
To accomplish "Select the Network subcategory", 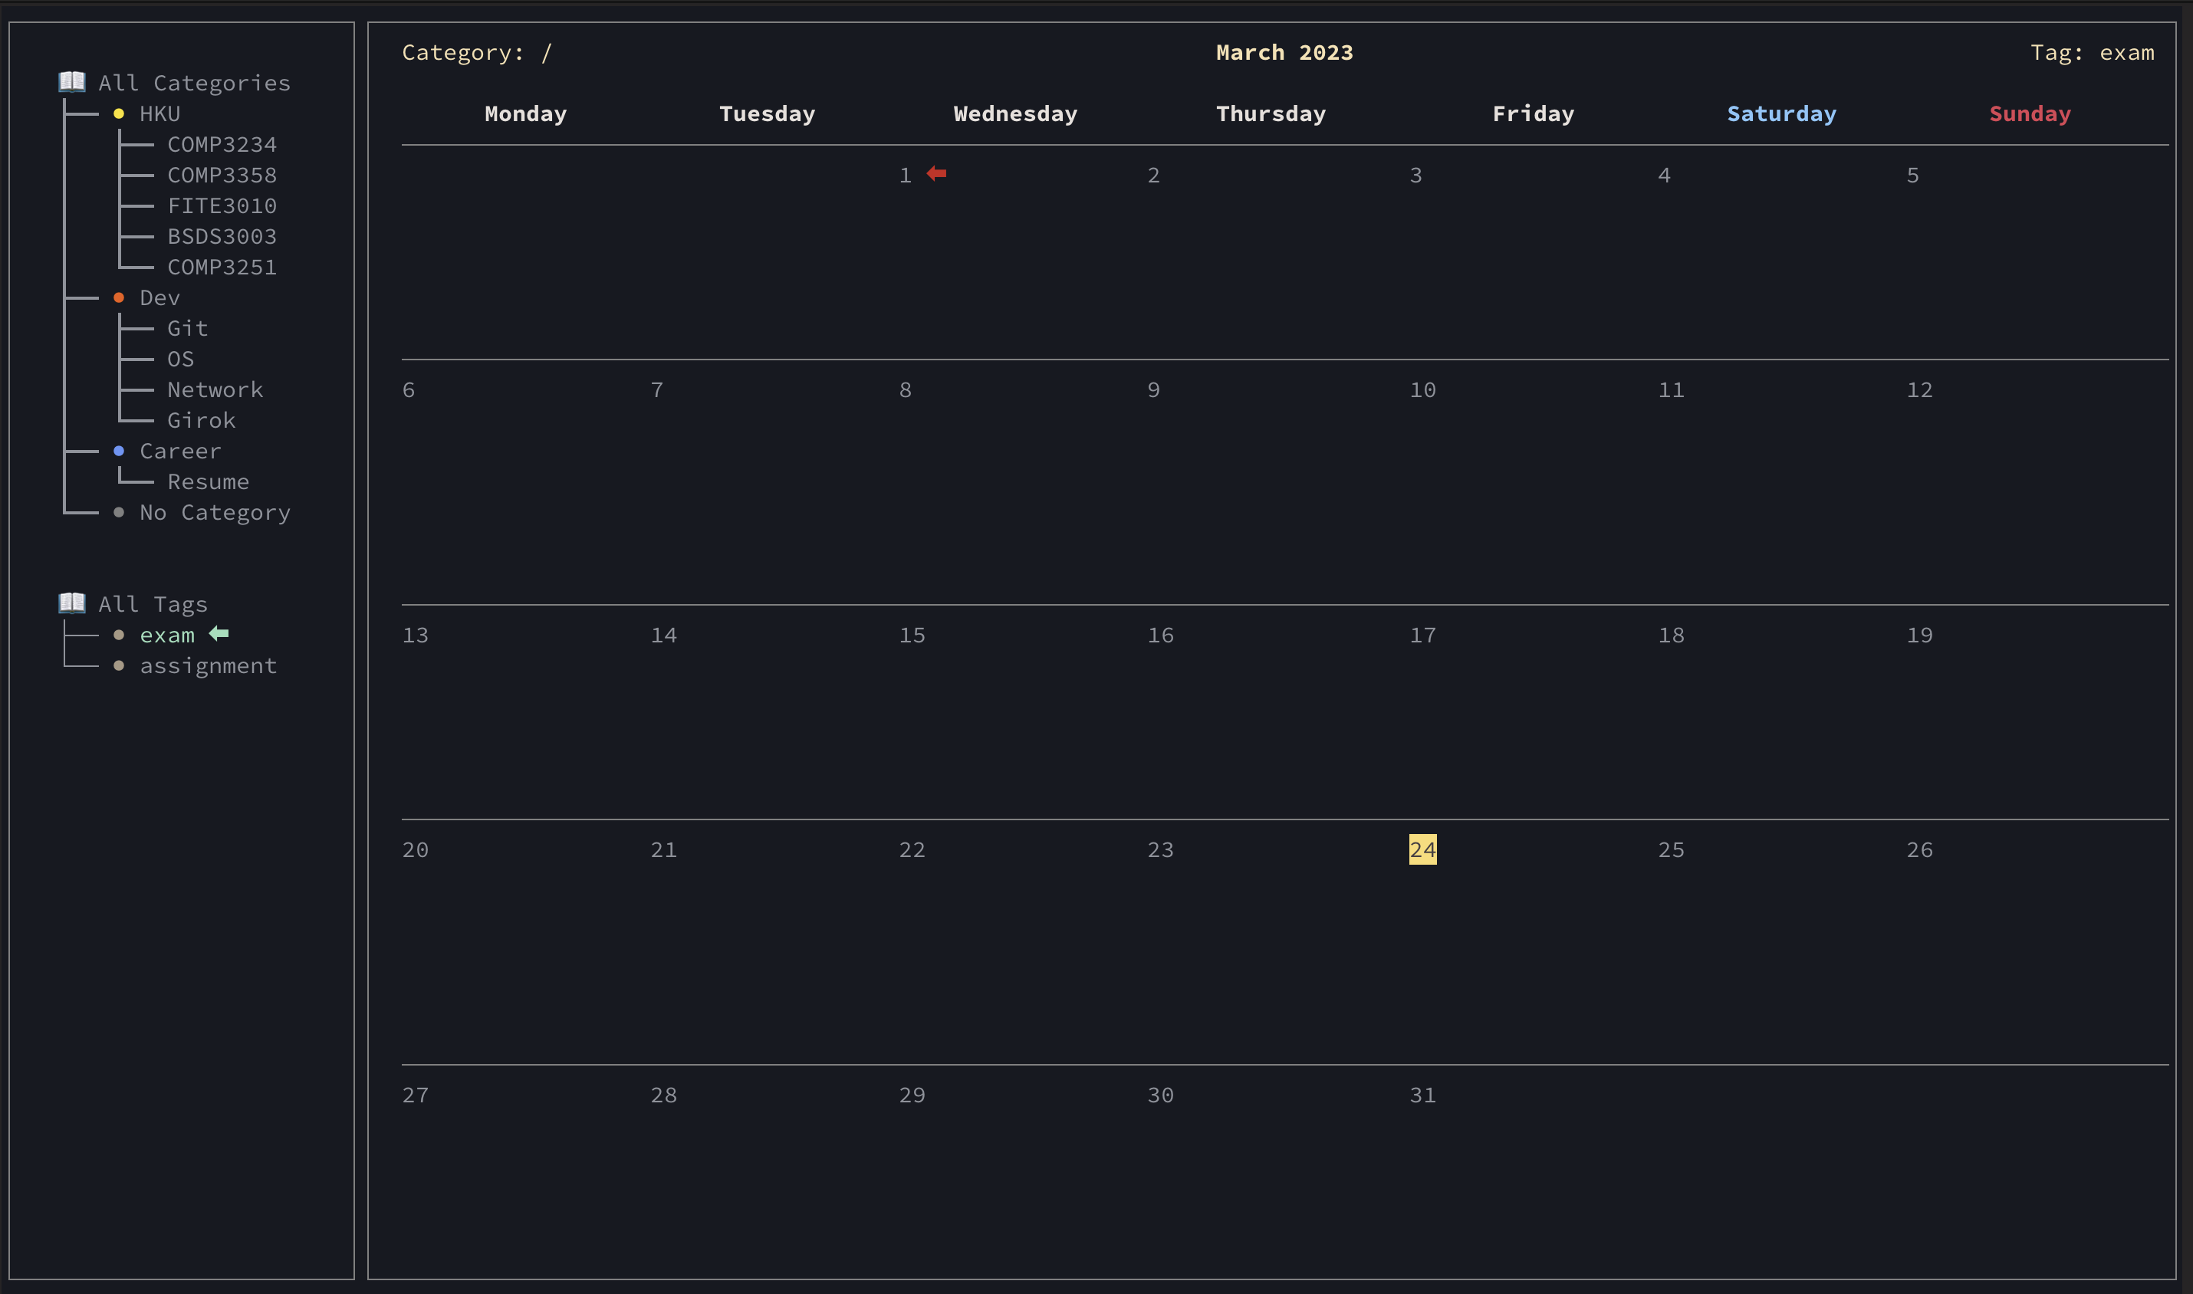I will pos(215,389).
